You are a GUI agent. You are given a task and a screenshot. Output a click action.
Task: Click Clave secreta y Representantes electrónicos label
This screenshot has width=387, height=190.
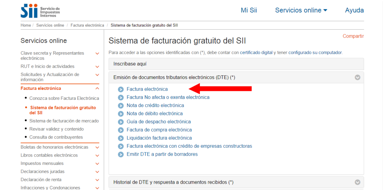52,56
